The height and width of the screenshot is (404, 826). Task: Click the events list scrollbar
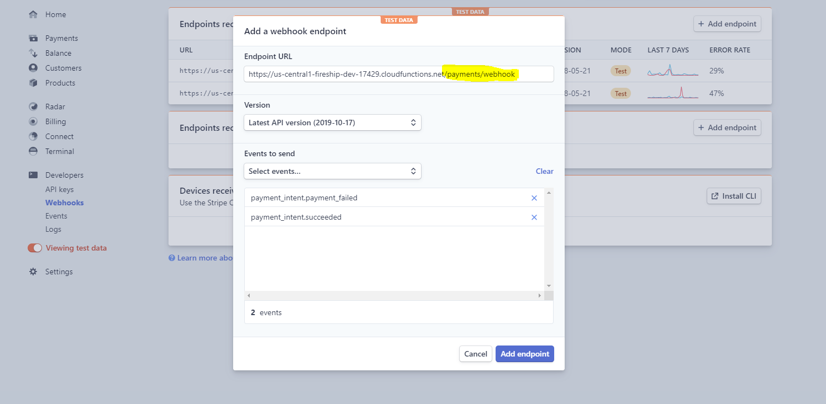(x=548, y=237)
